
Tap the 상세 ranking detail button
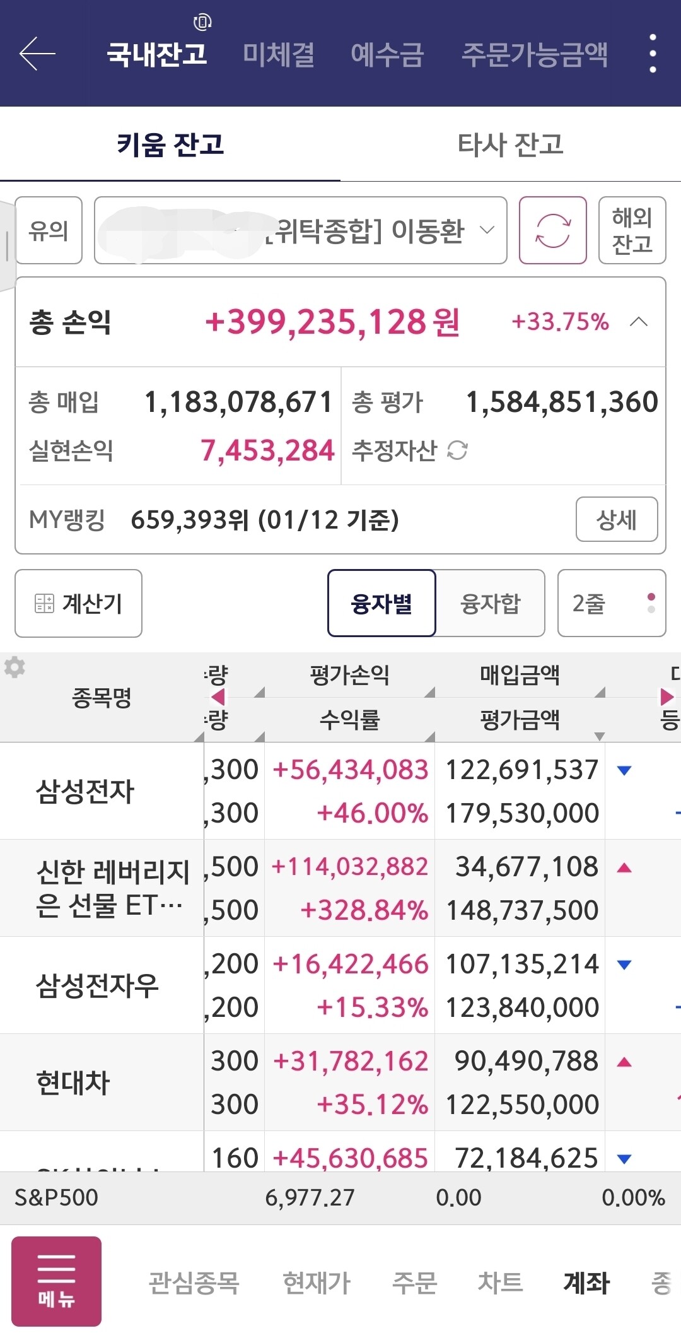(616, 520)
